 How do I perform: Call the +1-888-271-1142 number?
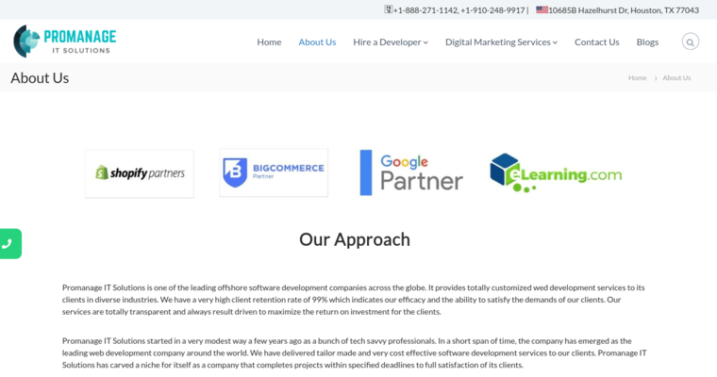(425, 10)
